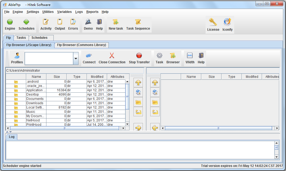Click local list scroll down arrow
286x171 pixels.
coord(128,124)
